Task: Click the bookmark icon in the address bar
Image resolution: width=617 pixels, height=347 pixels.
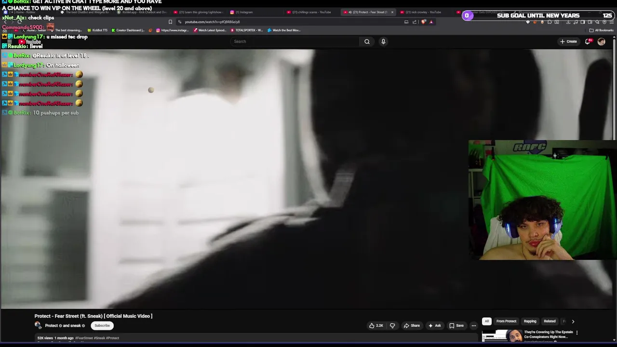Action: pos(170,22)
